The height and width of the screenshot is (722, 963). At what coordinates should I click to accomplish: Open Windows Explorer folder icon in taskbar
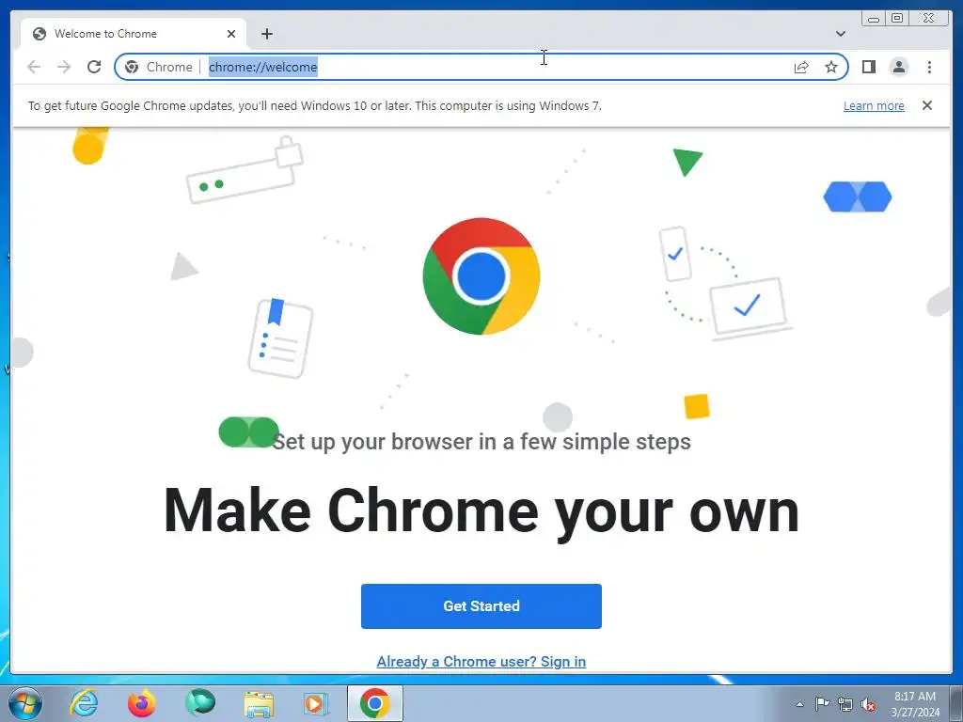259,703
